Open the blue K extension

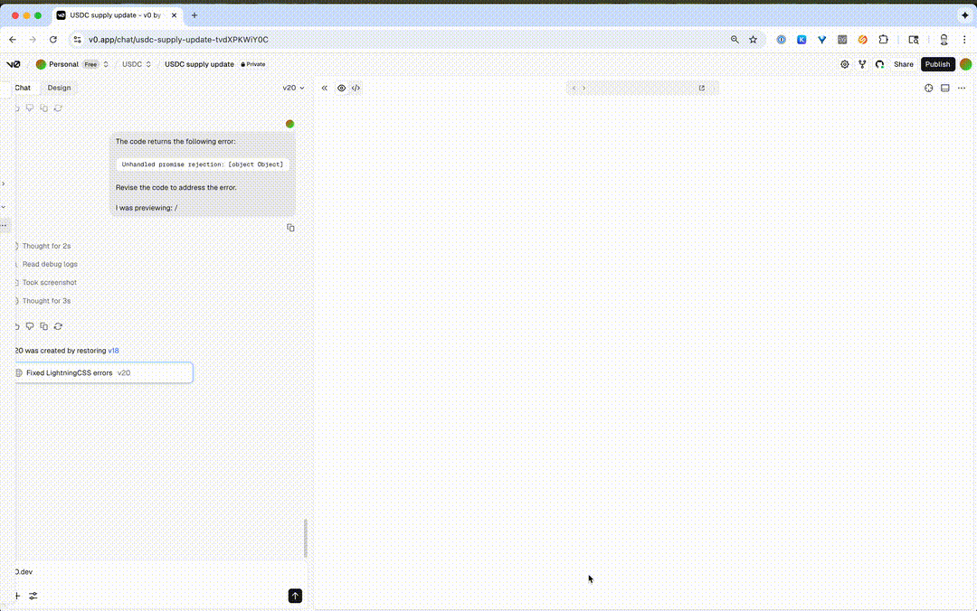point(802,39)
